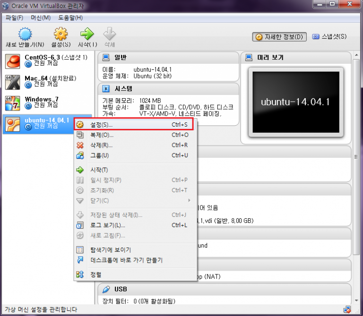The height and width of the screenshot is (316, 363).
Task: Open the File (파일) menu
Action: pos(14,18)
